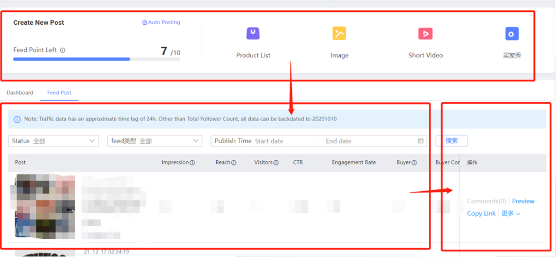556x257 pixels.
Task: Click the Buyer column info icon
Action: 414,163
